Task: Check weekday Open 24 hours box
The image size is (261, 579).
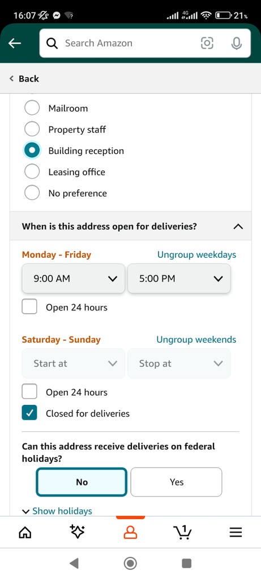Action: tap(29, 307)
